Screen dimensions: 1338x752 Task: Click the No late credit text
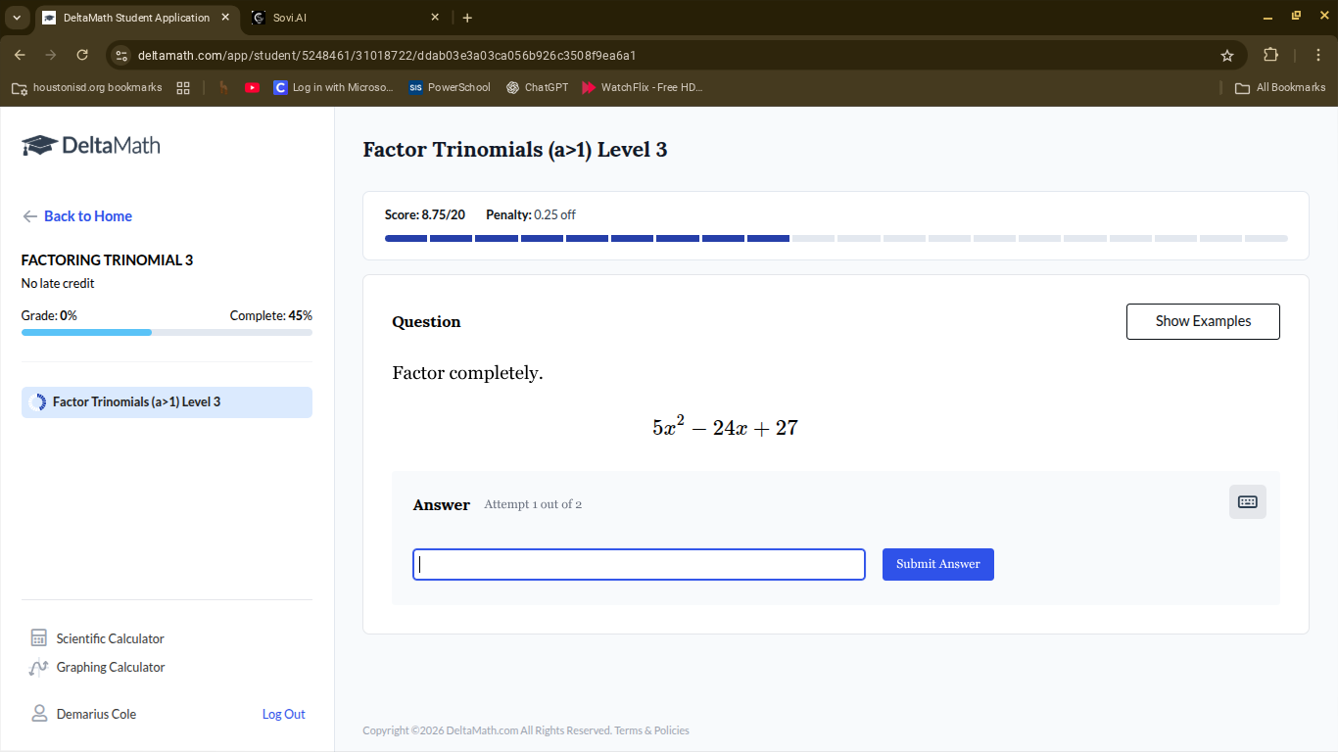click(x=58, y=283)
